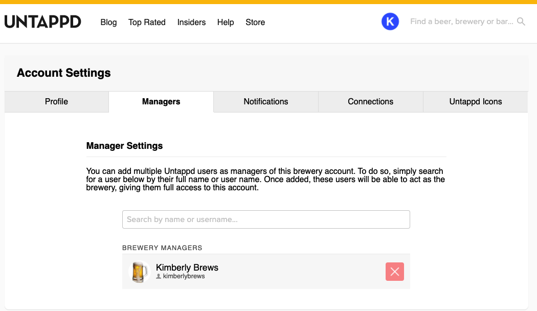Open the Blog page
The height and width of the screenshot is (311, 537).
[x=108, y=22]
